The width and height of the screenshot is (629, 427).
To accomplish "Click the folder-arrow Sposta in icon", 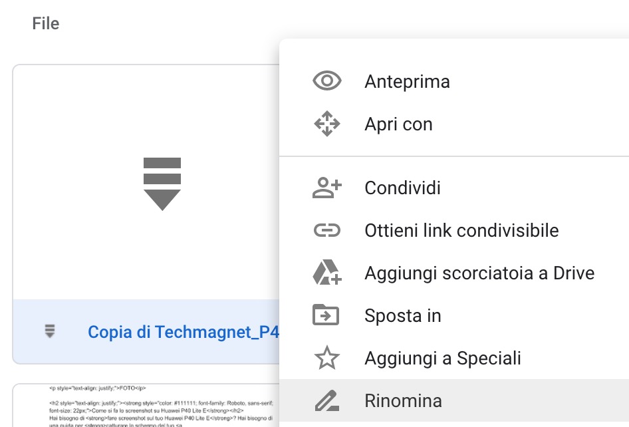I will [x=326, y=315].
